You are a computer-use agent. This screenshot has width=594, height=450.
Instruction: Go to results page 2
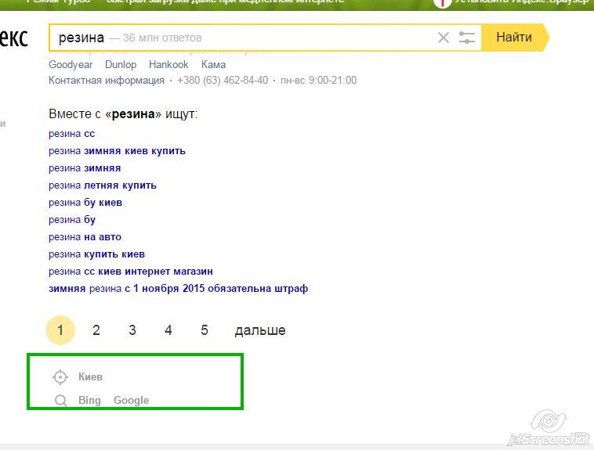click(x=96, y=330)
